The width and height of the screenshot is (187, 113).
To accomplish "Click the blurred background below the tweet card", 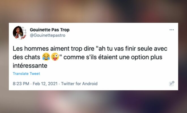I will point(93,102).
